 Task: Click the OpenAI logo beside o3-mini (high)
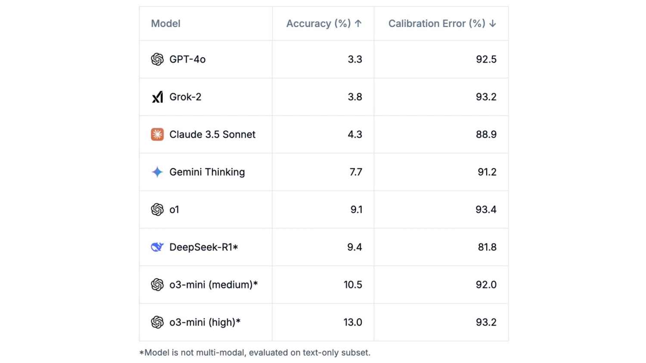157,322
